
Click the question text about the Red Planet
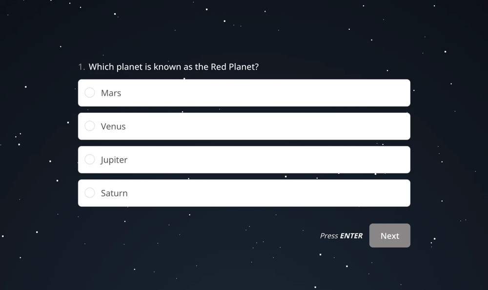click(x=174, y=67)
